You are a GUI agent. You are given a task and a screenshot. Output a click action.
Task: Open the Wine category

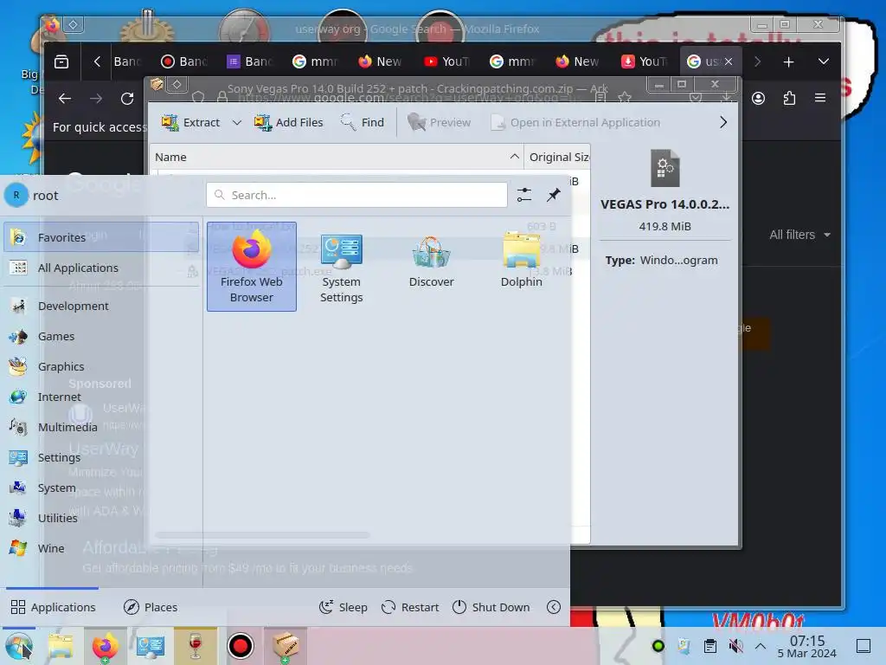(x=102, y=548)
